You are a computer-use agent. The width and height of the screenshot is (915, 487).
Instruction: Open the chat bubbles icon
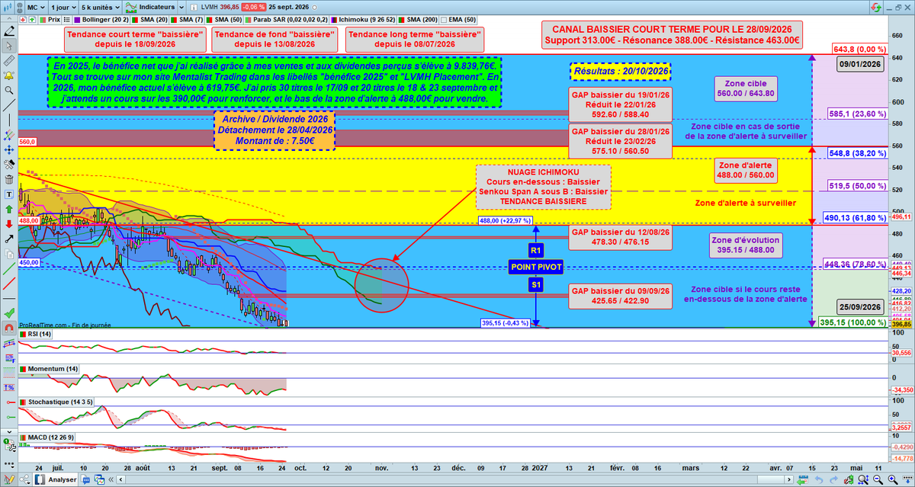(x=85, y=479)
